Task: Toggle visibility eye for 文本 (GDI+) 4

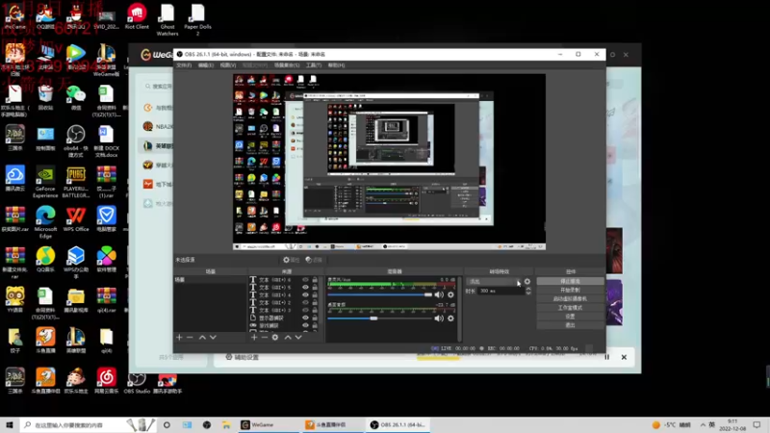Action: (305, 295)
